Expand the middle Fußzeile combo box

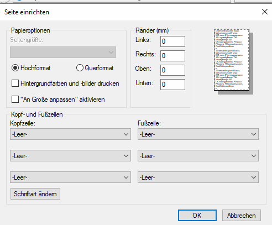198,156
